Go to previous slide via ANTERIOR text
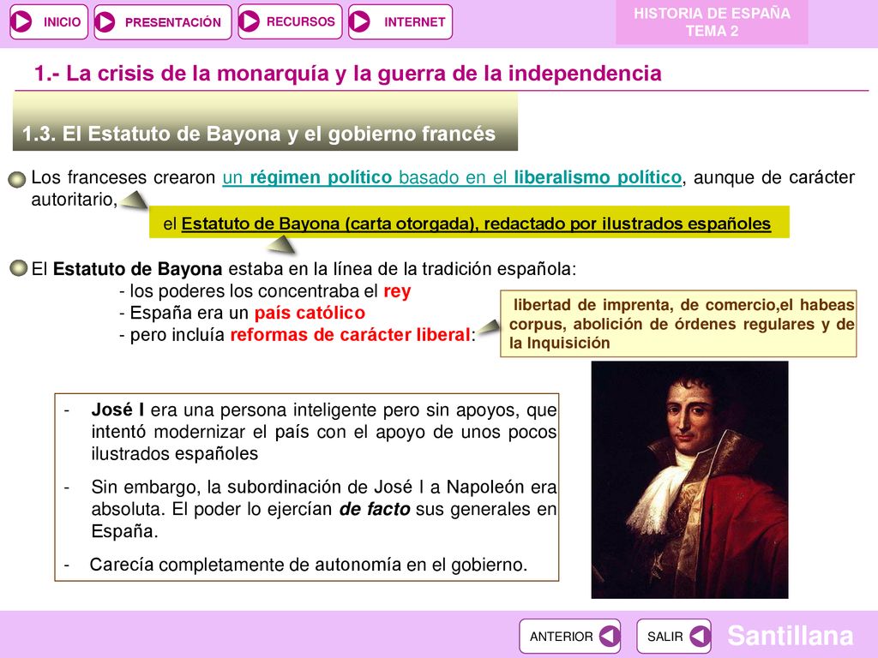878x658 pixels. 561,637
